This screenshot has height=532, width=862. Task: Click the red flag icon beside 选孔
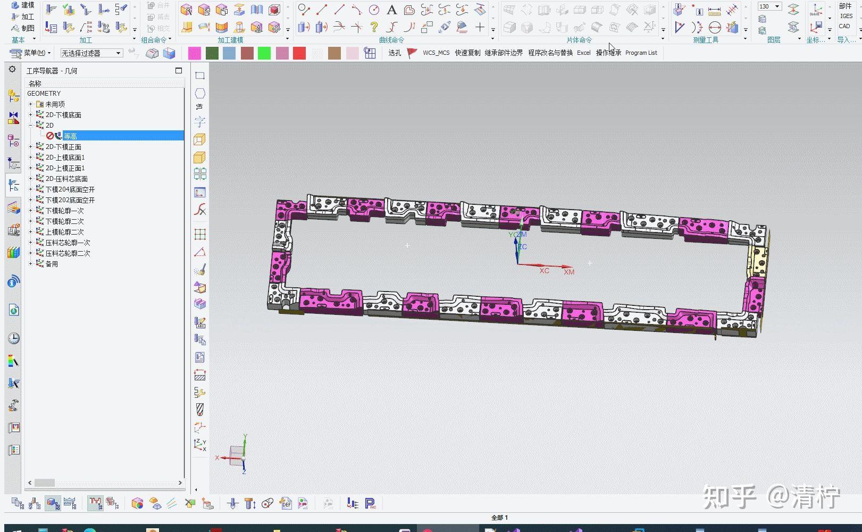click(412, 53)
